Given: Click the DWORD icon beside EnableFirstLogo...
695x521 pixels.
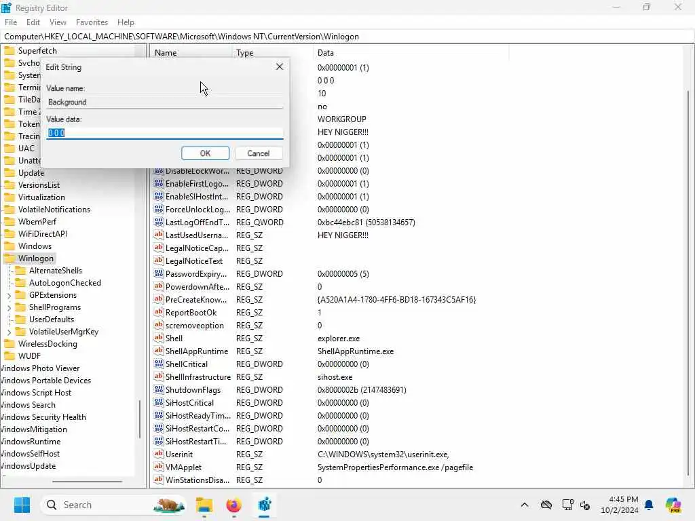Looking at the screenshot, I should 158,183.
